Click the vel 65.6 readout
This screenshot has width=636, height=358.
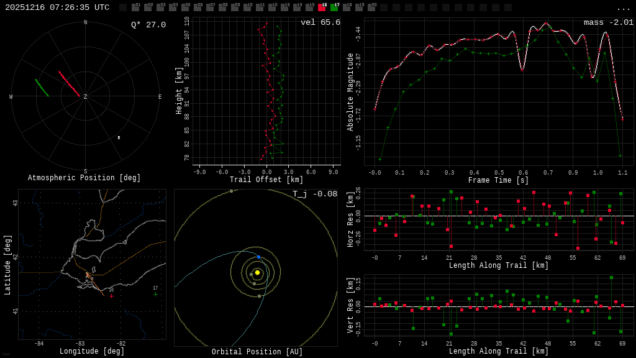[320, 22]
